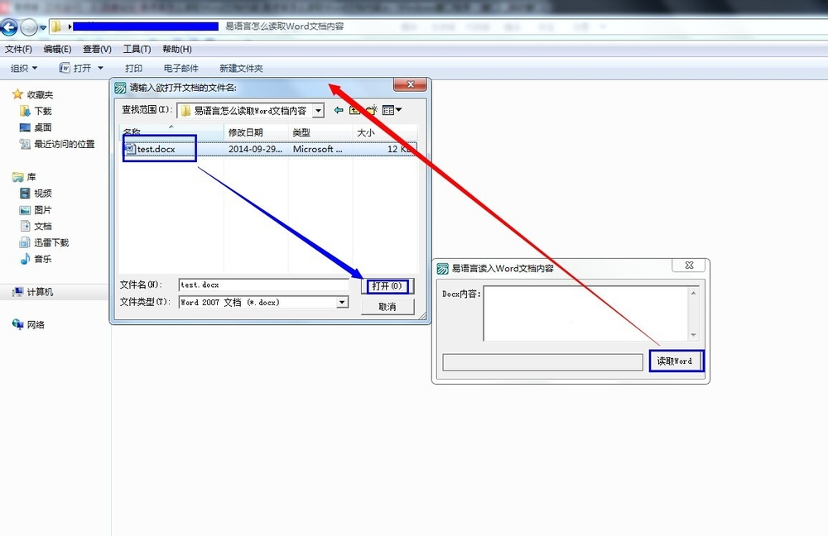Click scroll up arrow in Docx内容 box
The image size is (828, 536).
(693, 293)
